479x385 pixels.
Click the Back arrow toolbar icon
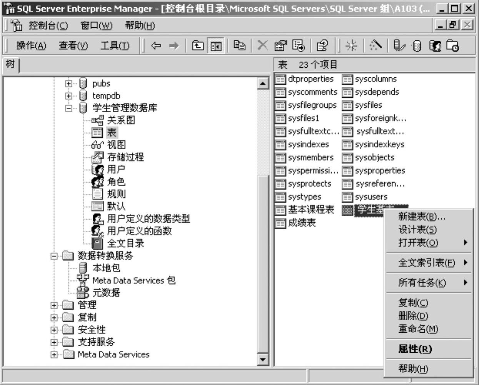click(156, 46)
